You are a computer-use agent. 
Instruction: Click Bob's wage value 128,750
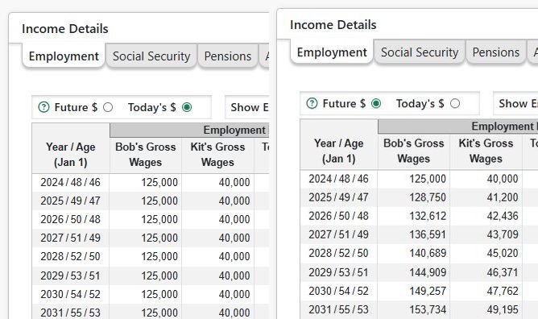(x=428, y=197)
